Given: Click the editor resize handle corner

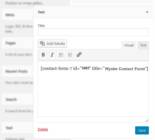Looking at the screenshot, I should [x=147, y=121].
